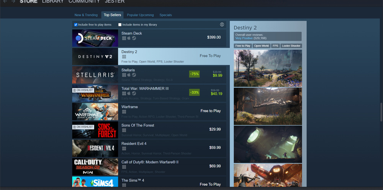
Task: Click Resident Evil 4 $59.99 price
Action: click(x=215, y=147)
